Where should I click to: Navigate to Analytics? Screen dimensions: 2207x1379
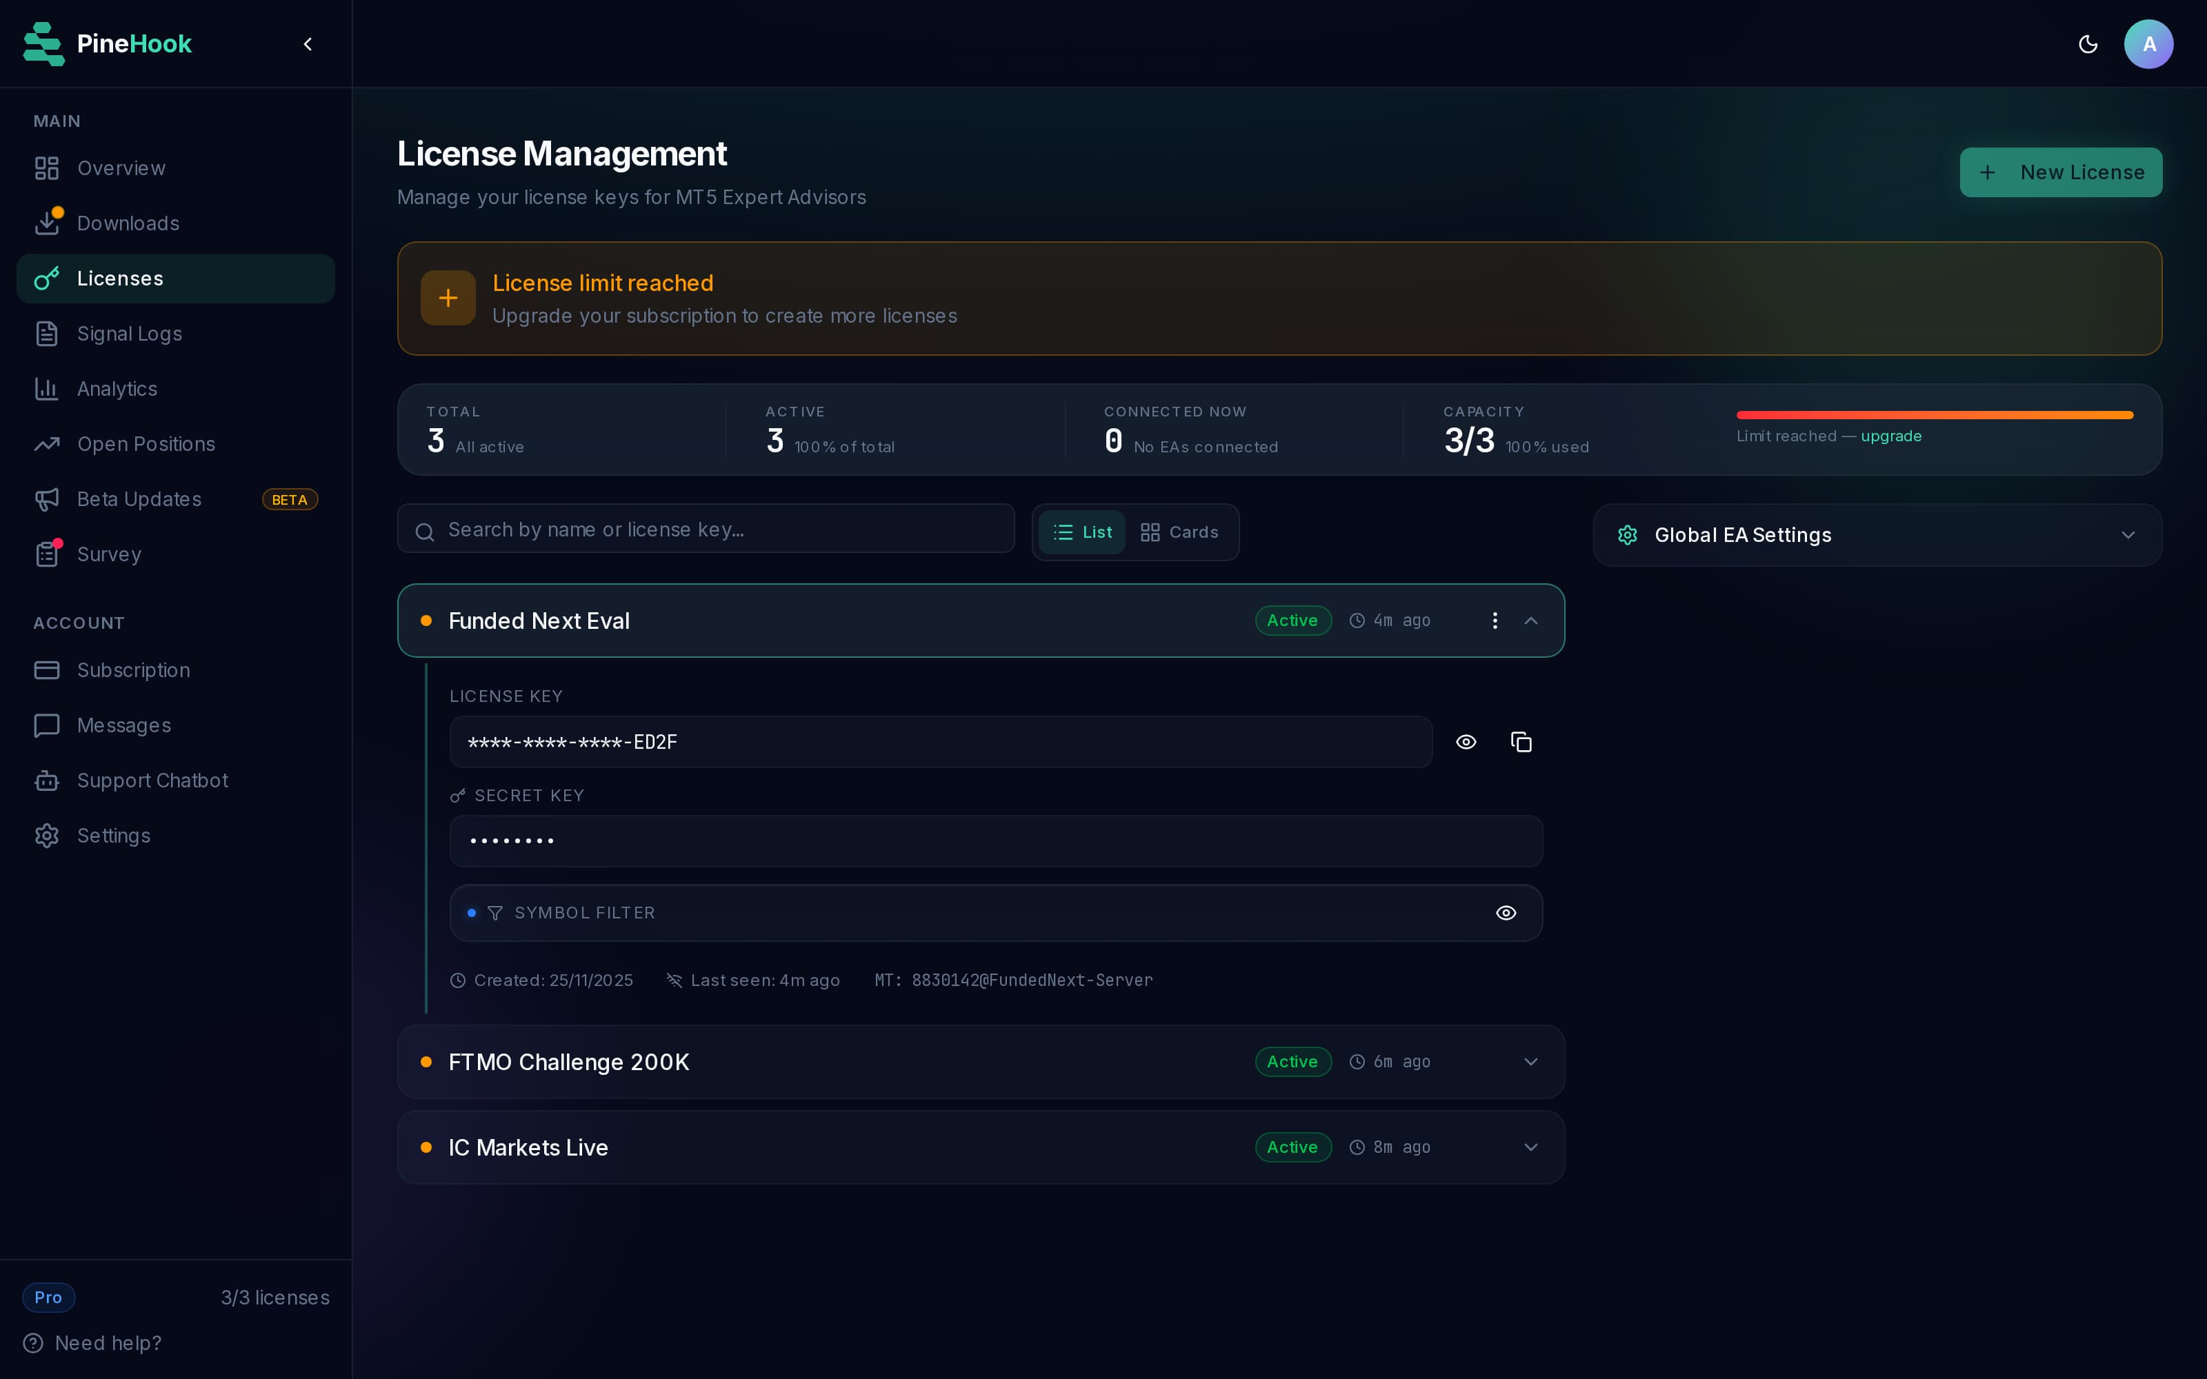tap(176, 390)
